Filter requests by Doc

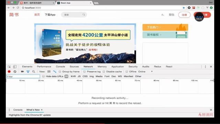[x=114, y=76]
